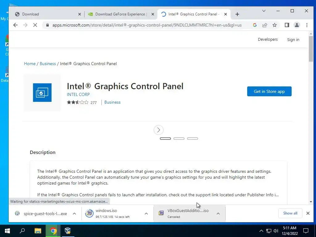The image size is (316, 237).
Task: Share this page using share icon
Action: coord(264,25)
